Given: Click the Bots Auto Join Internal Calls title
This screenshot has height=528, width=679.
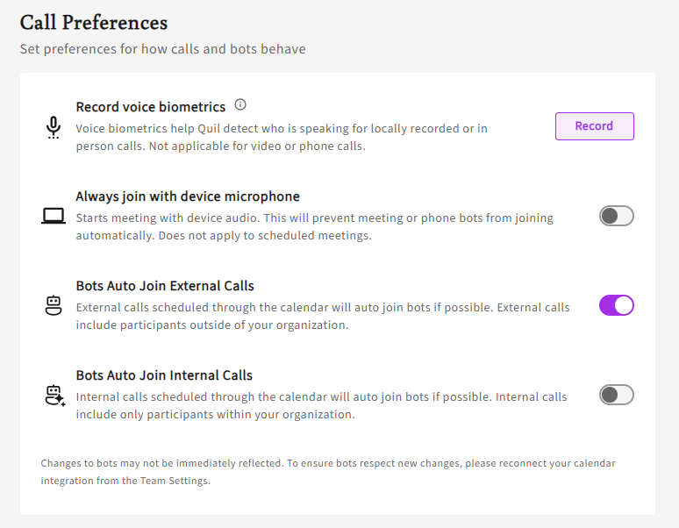Looking at the screenshot, I should pyautogui.click(x=164, y=375).
